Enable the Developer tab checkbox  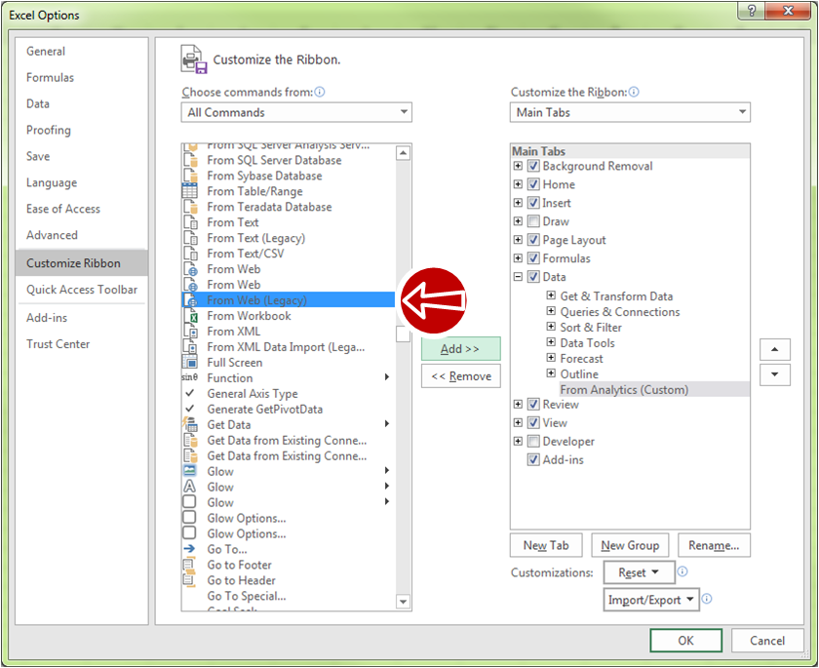[533, 442]
